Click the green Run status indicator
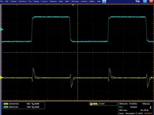This screenshot has width=154, height=115. click(x=121, y=107)
